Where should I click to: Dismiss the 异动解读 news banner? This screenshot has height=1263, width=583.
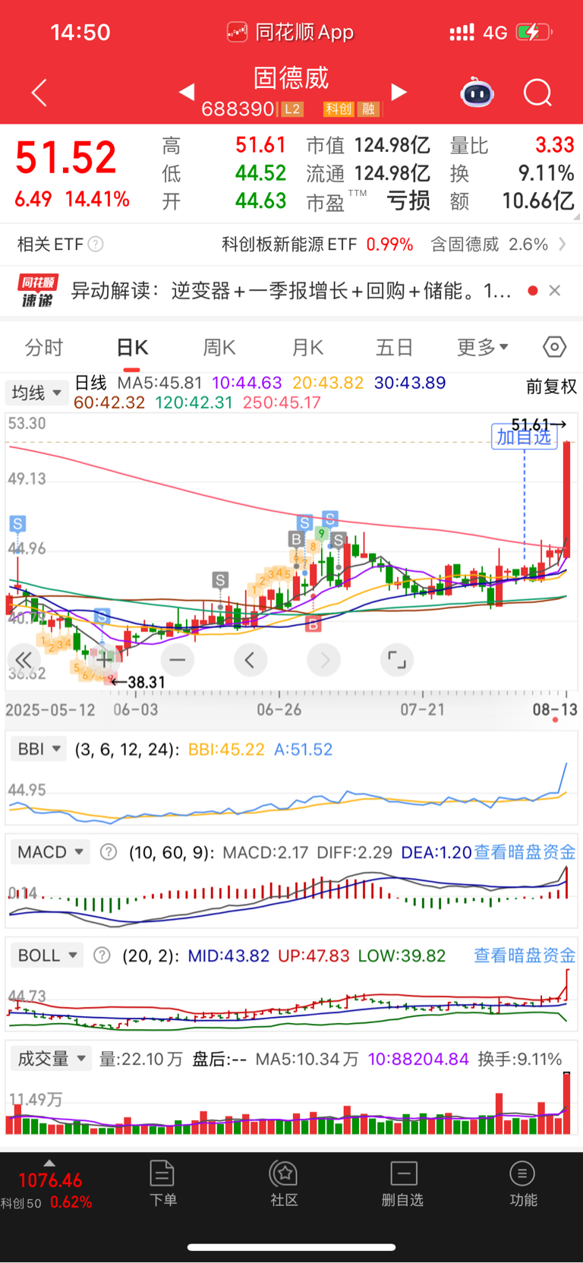555,291
